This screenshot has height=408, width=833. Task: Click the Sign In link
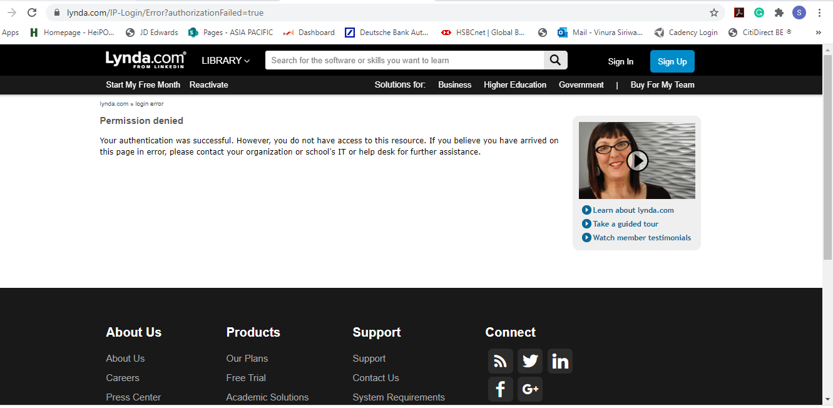pyautogui.click(x=621, y=61)
